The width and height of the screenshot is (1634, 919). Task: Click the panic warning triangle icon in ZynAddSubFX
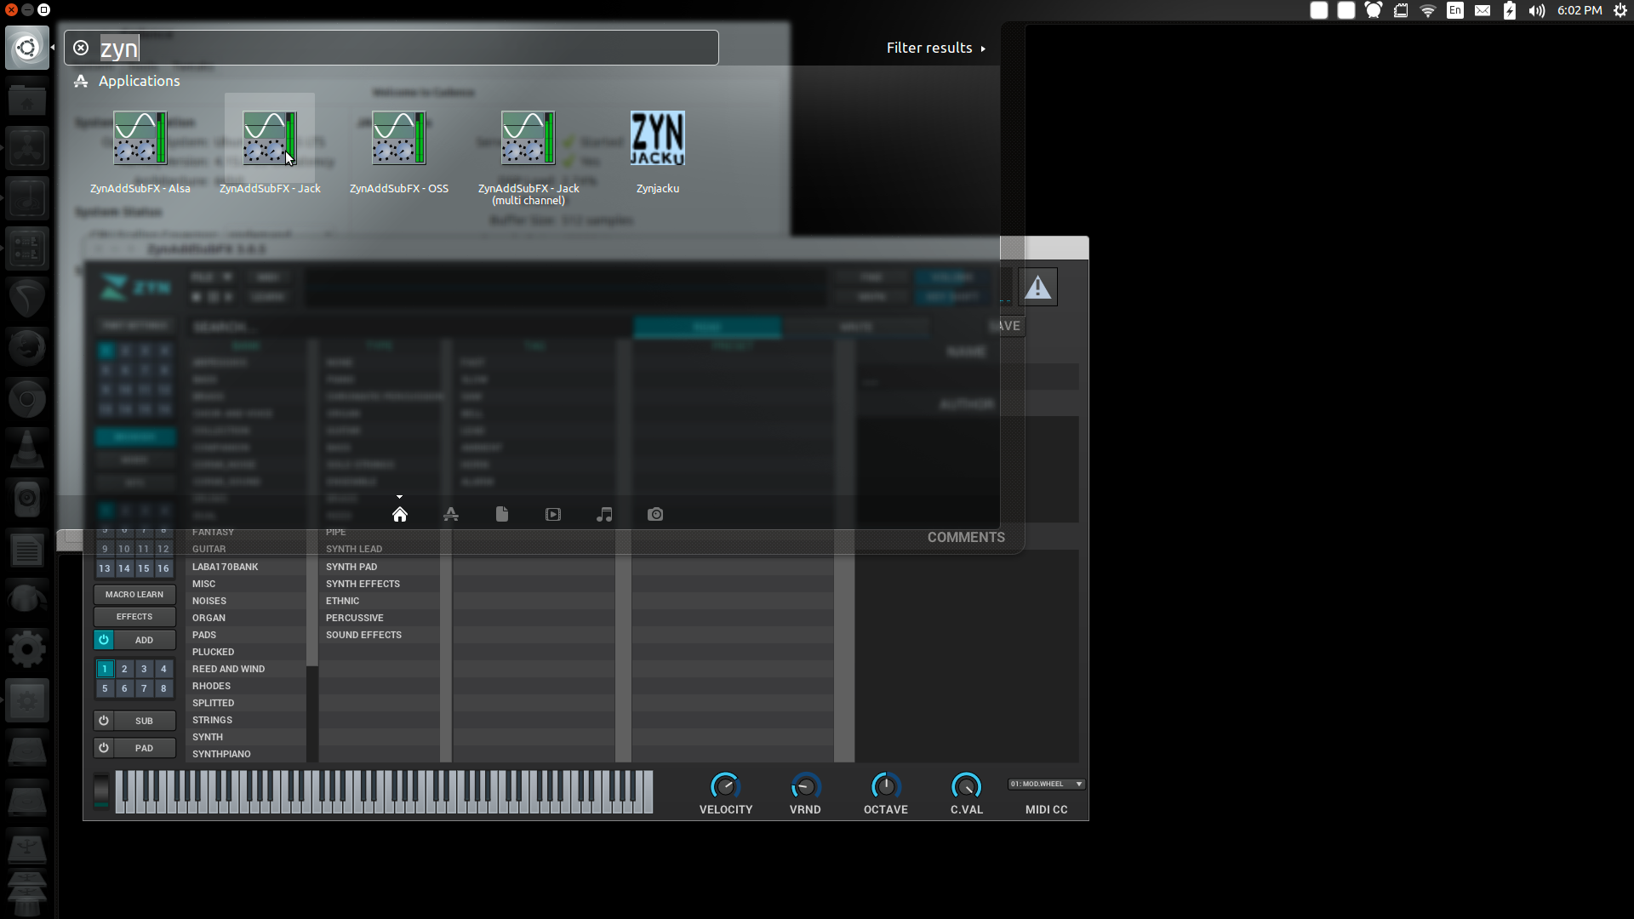[1037, 287]
